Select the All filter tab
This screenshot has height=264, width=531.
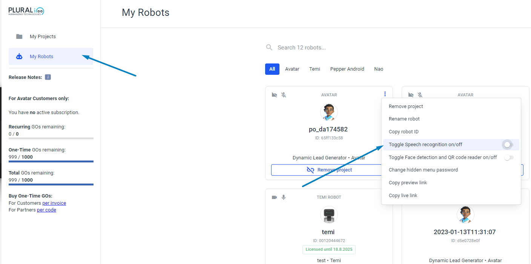point(272,69)
